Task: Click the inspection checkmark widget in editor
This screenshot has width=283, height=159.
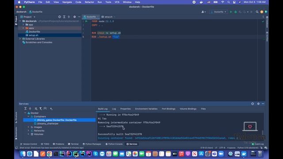Action: pos(263,22)
